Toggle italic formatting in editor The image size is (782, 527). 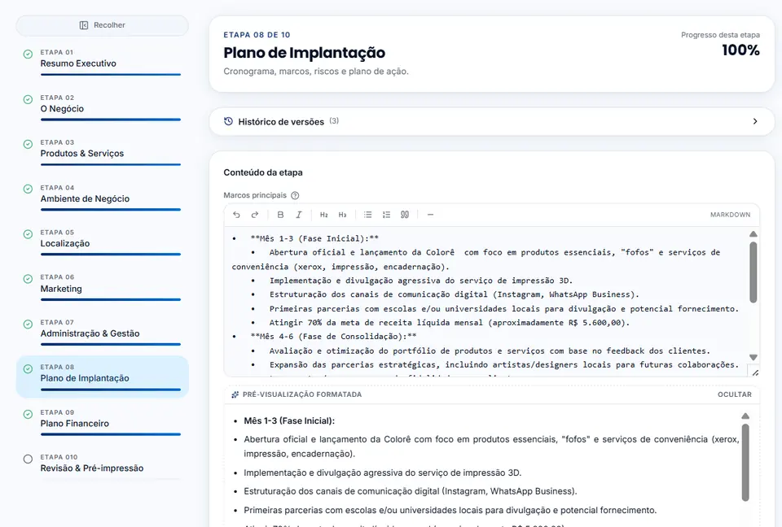pyautogui.click(x=299, y=215)
